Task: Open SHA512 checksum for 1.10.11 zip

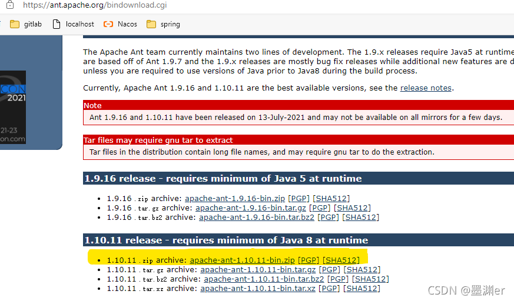Action: coord(341,260)
